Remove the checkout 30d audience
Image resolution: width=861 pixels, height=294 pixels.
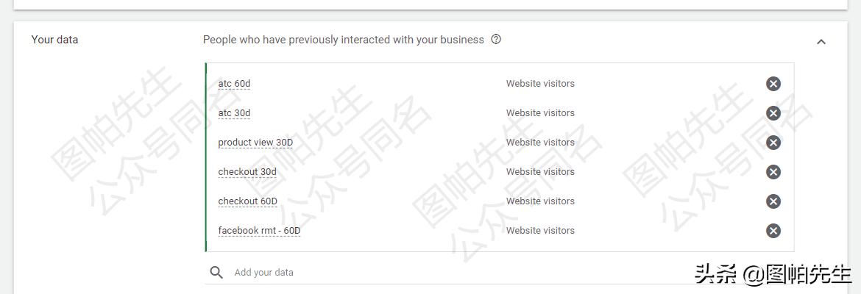[x=773, y=172]
